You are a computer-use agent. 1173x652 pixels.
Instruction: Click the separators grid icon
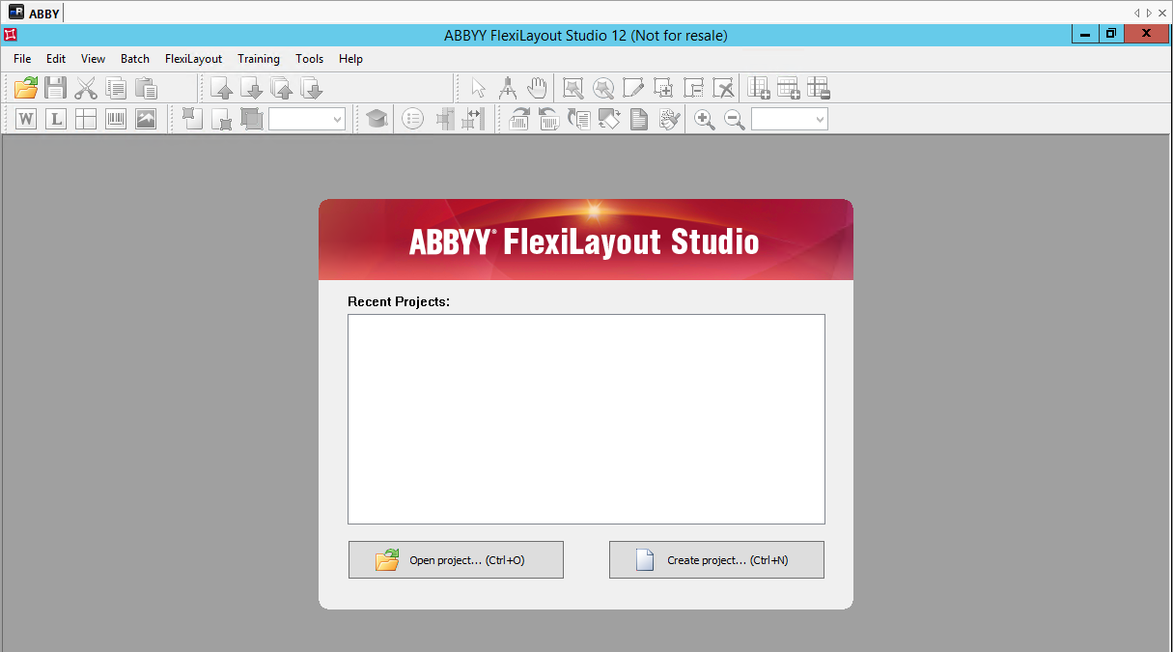[86, 119]
